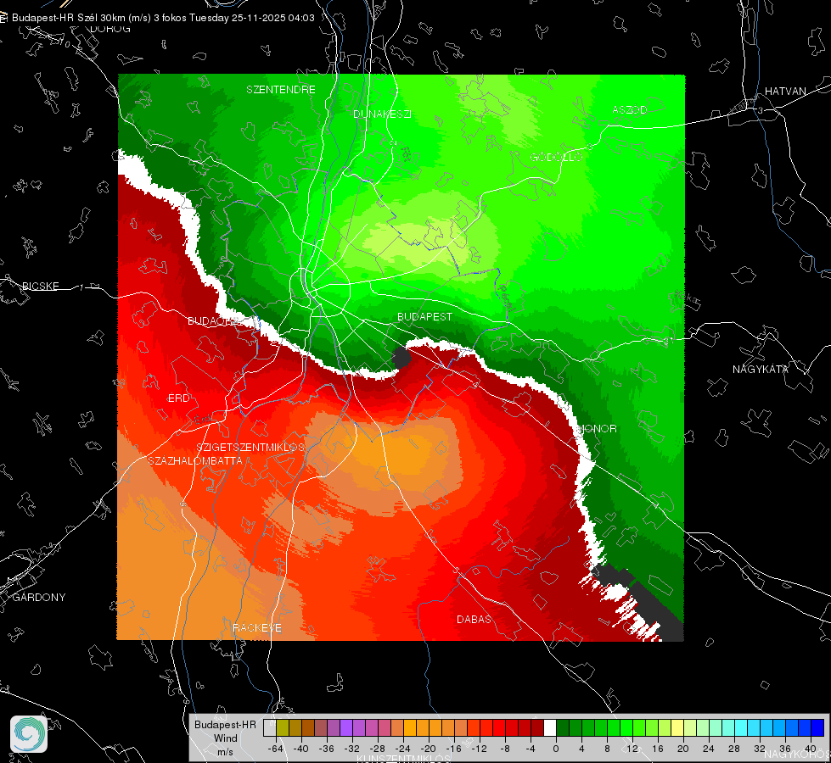Viewport: 831px width, 763px height.
Task: Click the BUDAPEST city label on map
Action: [425, 316]
